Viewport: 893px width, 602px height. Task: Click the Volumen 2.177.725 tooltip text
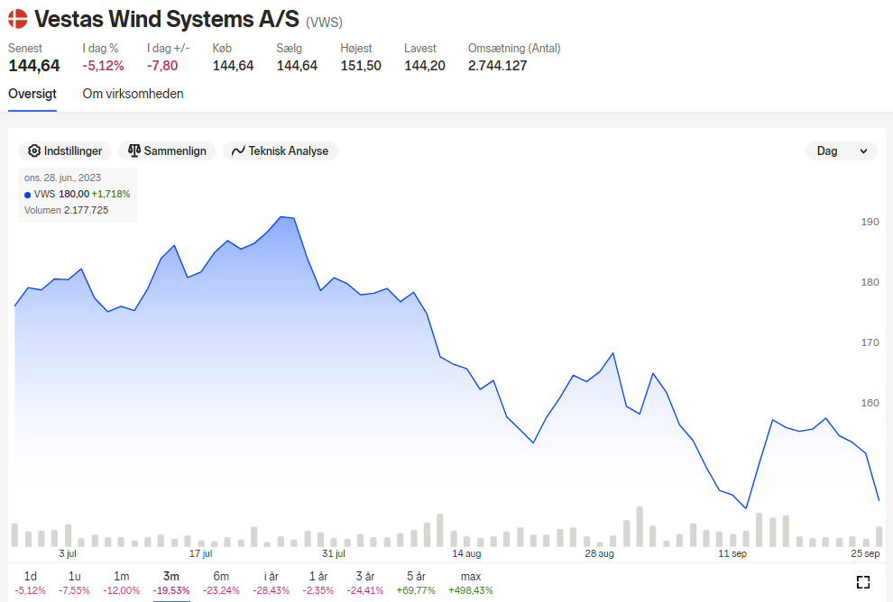click(x=66, y=210)
